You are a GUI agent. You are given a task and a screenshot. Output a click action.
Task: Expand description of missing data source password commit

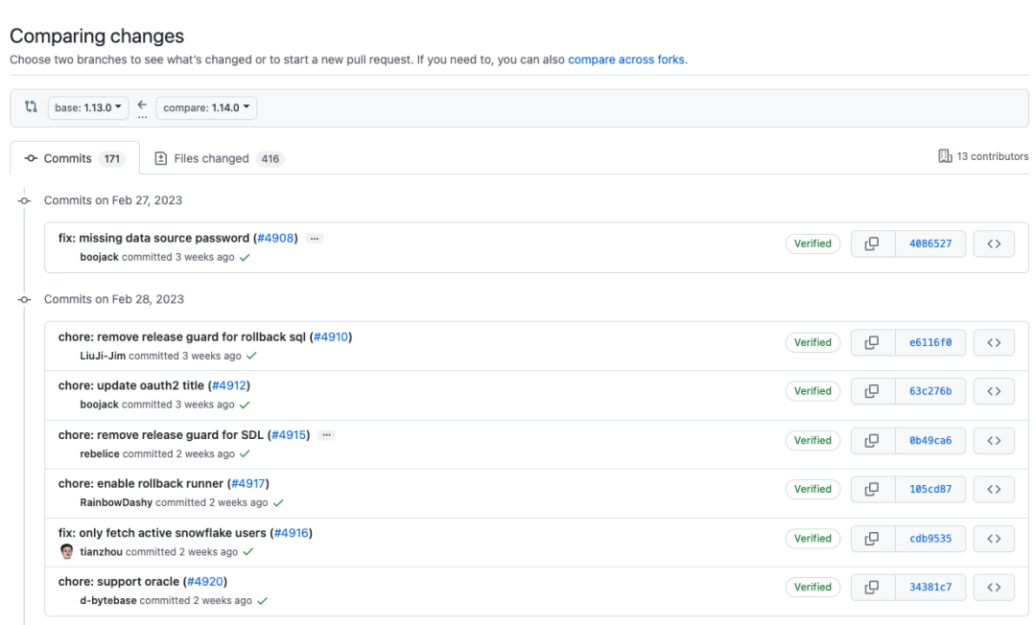(x=315, y=239)
